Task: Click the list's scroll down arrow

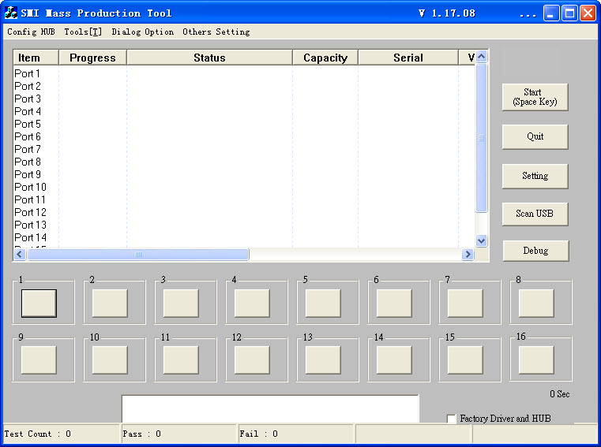Action: point(482,240)
